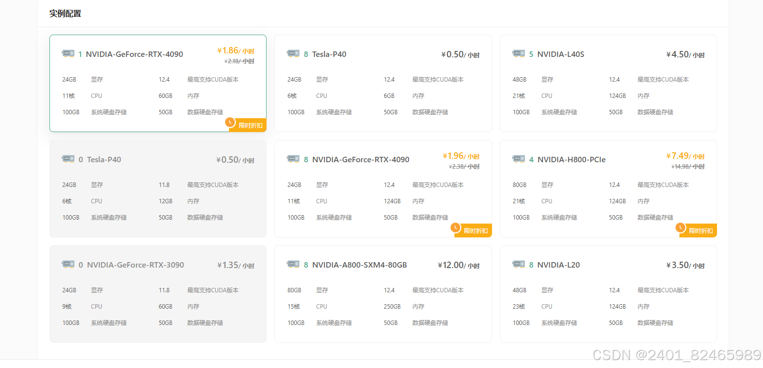Screen dimensions: 763x368
Task: Click the 实例配置 section heading
Action: [65, 13]
